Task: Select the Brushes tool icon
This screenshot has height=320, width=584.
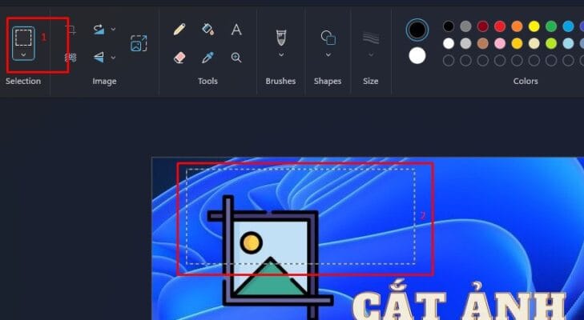Action: (x=281, y=38)
